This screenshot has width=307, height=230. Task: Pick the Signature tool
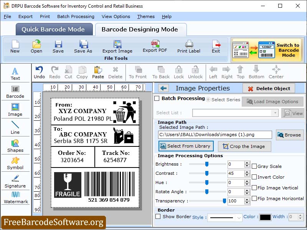[x=15, y=181]
